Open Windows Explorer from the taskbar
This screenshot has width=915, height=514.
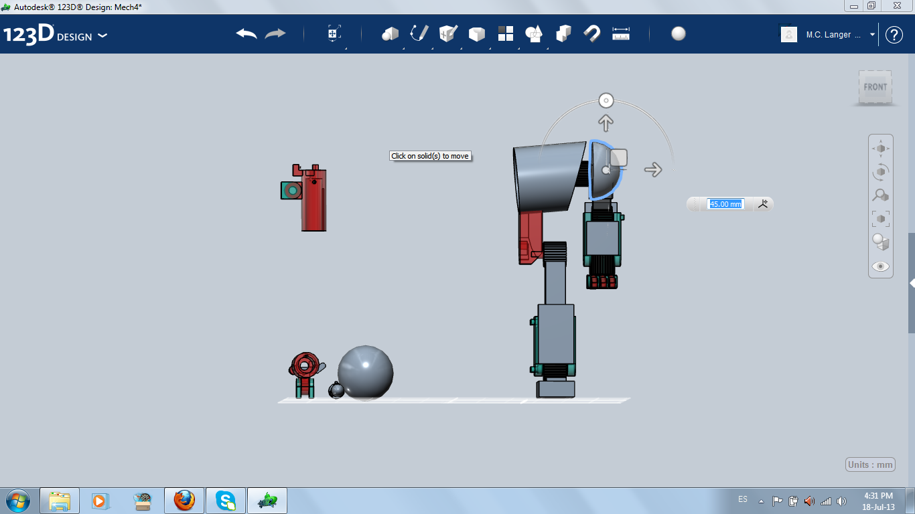tap(60, 500)
